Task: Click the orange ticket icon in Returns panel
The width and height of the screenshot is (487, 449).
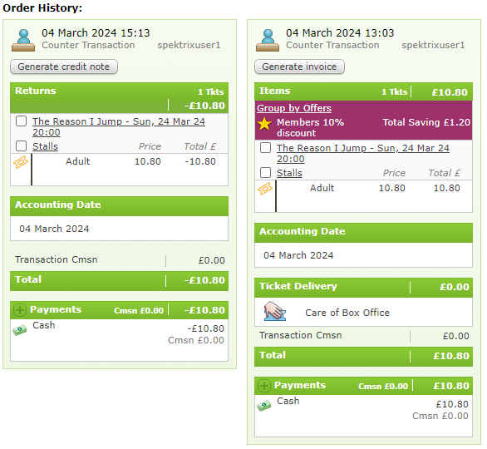Action: click(x=21, y=162)
